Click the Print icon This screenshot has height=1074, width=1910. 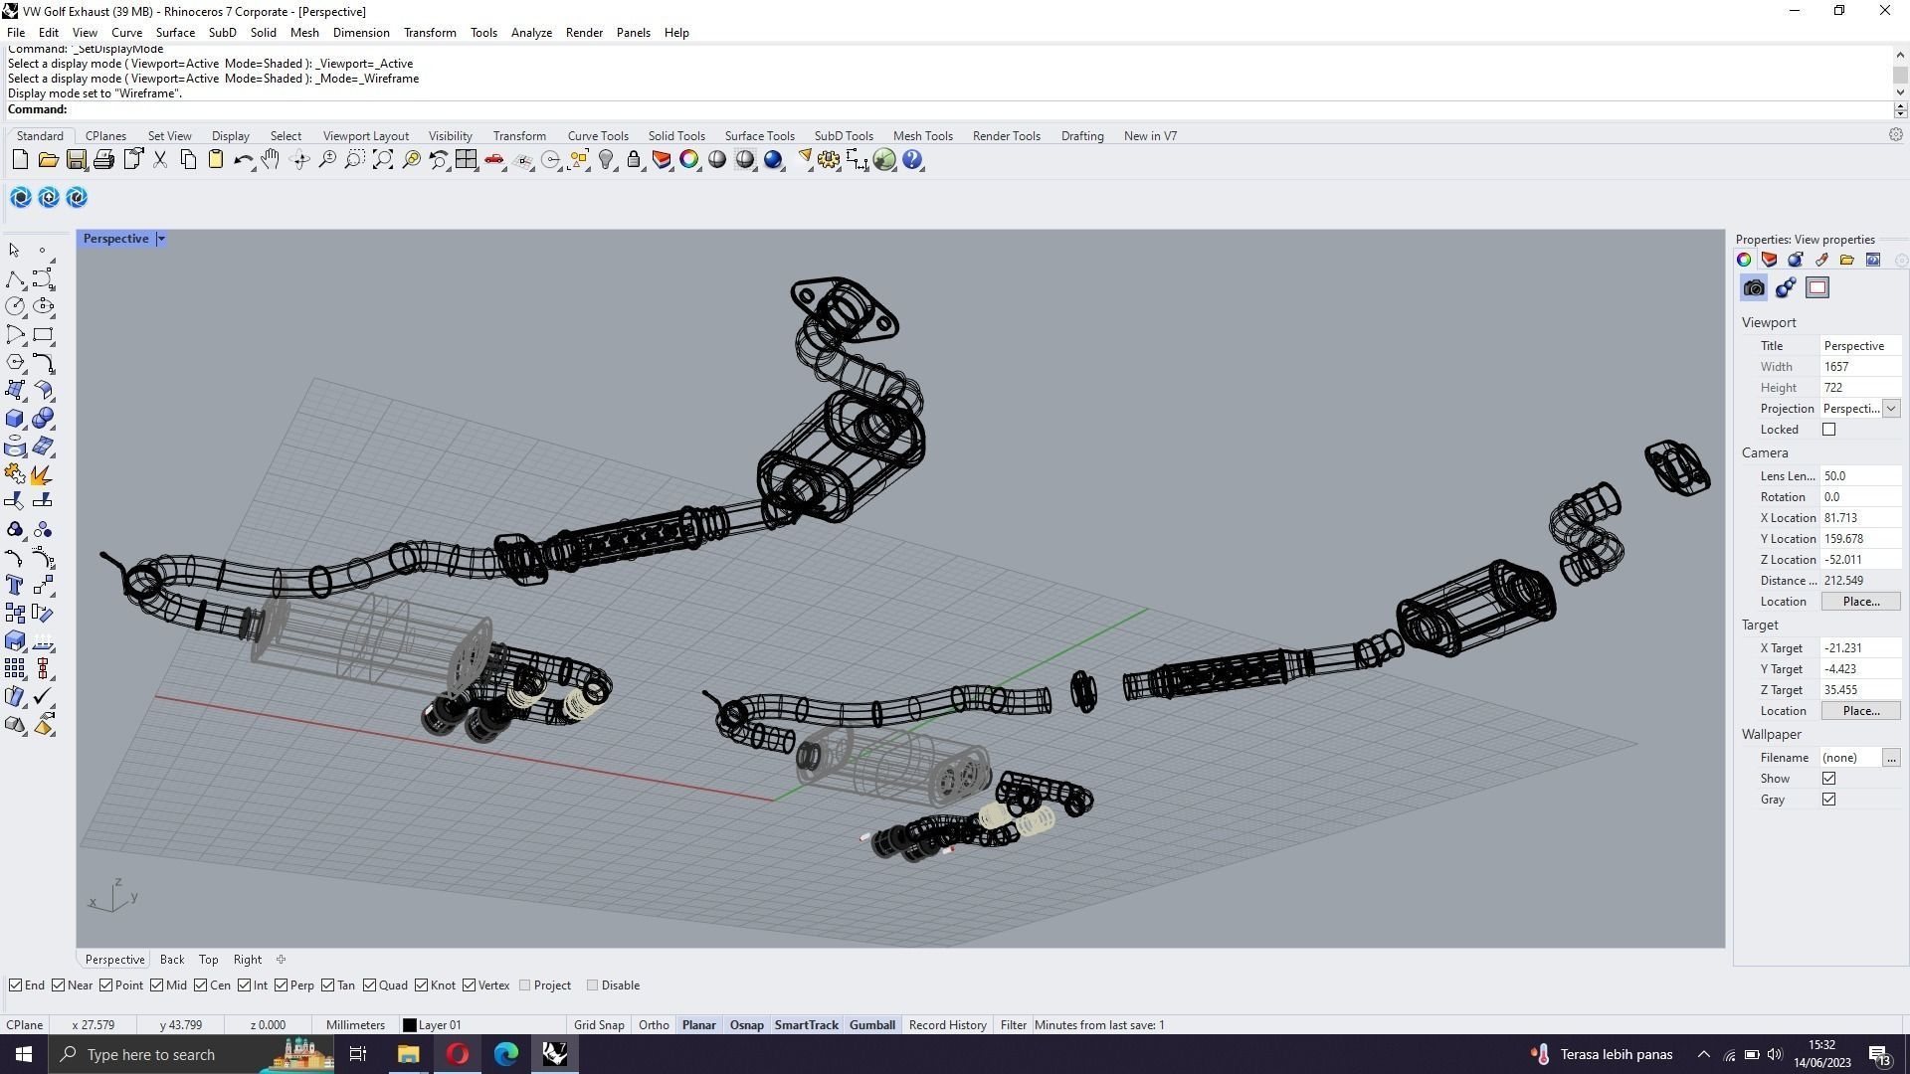coord(103,160)
